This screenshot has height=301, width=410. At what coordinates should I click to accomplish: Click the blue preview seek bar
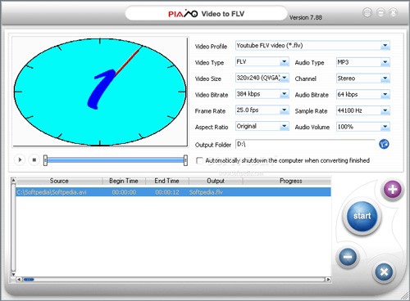tap(116, 160)
